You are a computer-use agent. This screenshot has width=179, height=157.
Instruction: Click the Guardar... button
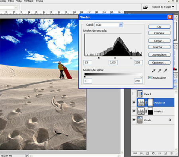(159, 47)
